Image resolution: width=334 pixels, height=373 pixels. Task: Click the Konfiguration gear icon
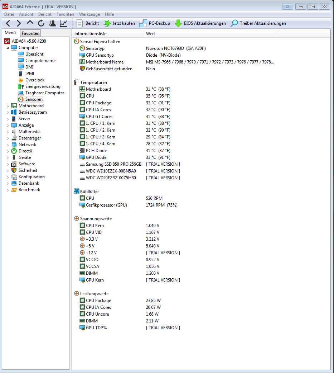click(14, 177)
